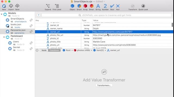Add a Smart array node (red-orange cube)

point(92,6)
